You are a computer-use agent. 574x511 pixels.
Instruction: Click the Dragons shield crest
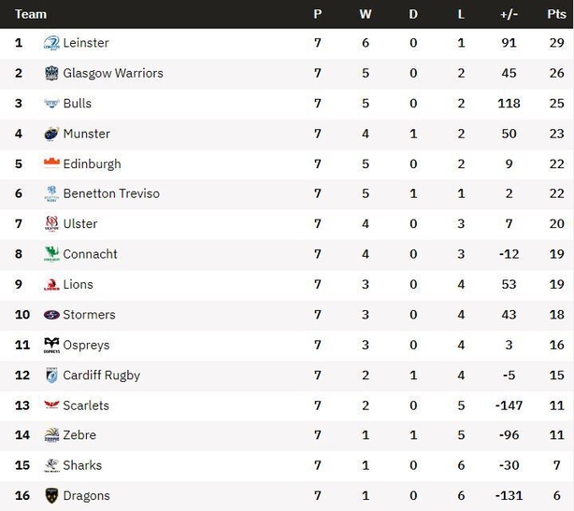click(51, 496)
